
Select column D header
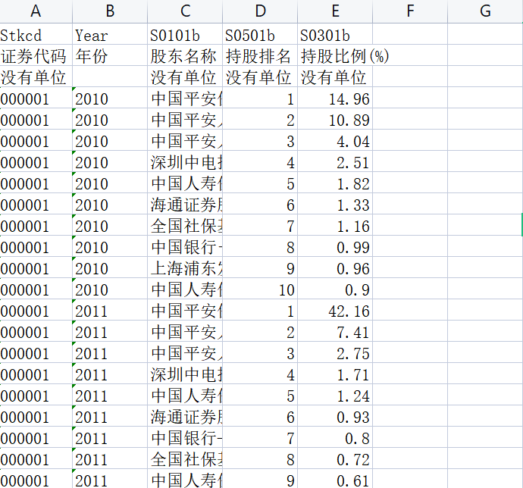[260, 11]
